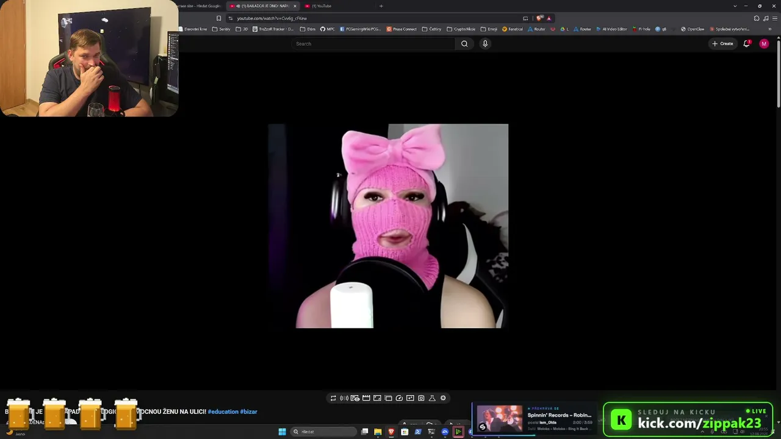Click the audio broadcast waves toolbar icon
781x439 pixels.
pos(344,398)
